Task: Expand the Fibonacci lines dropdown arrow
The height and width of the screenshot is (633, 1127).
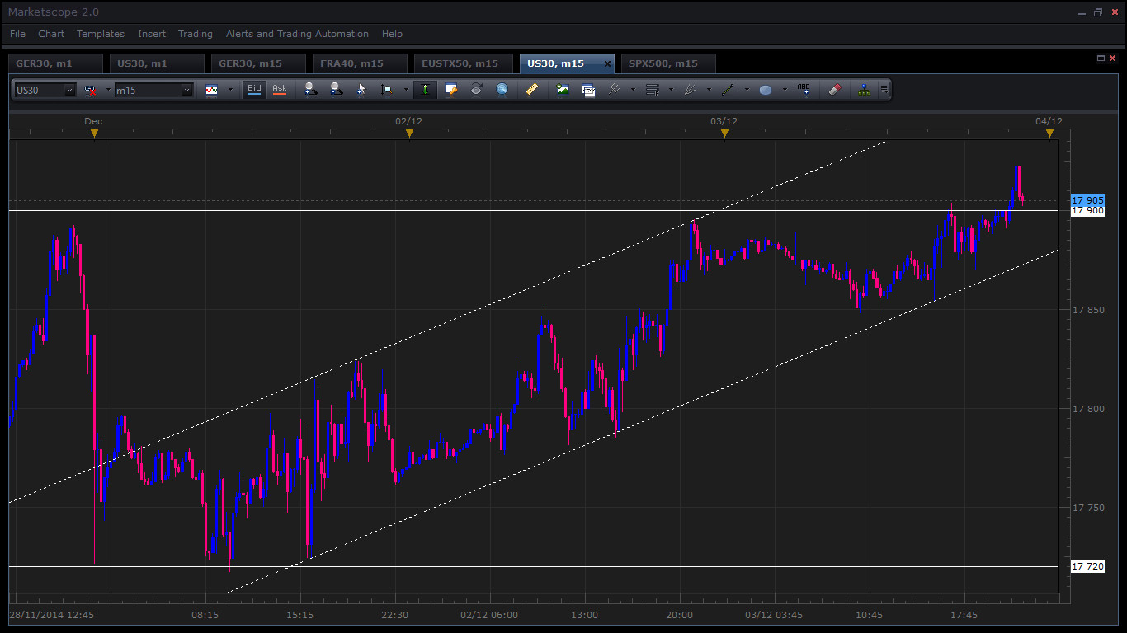Action: click(671, 90)
